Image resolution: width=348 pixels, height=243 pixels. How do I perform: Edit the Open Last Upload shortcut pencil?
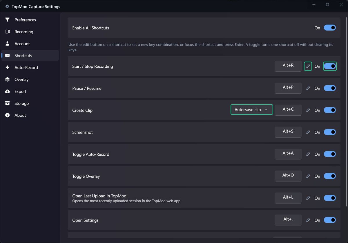[308, 198]
